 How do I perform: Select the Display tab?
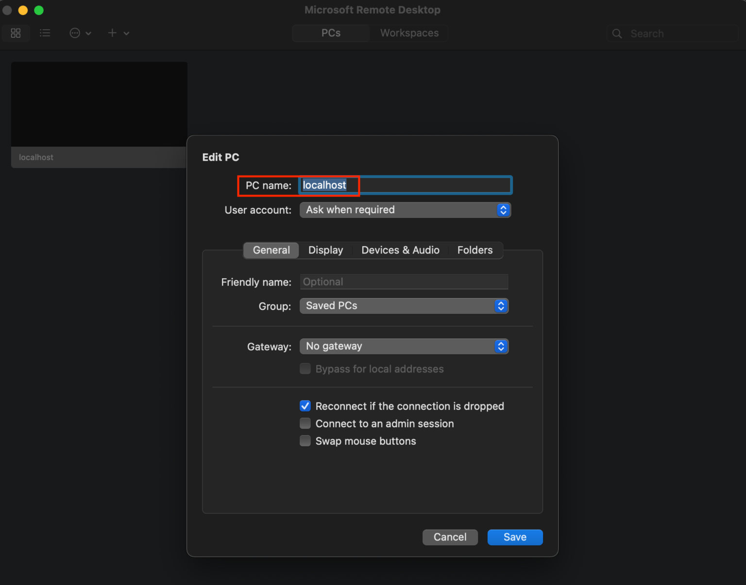(x=325, y=250)
